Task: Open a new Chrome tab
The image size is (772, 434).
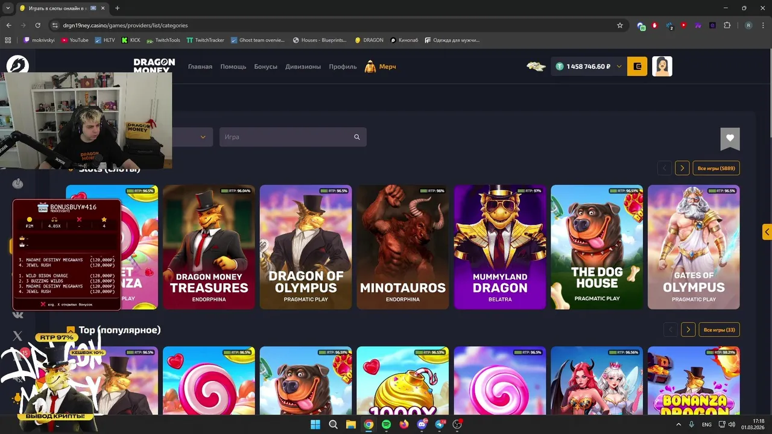Action: pos(117,8)
